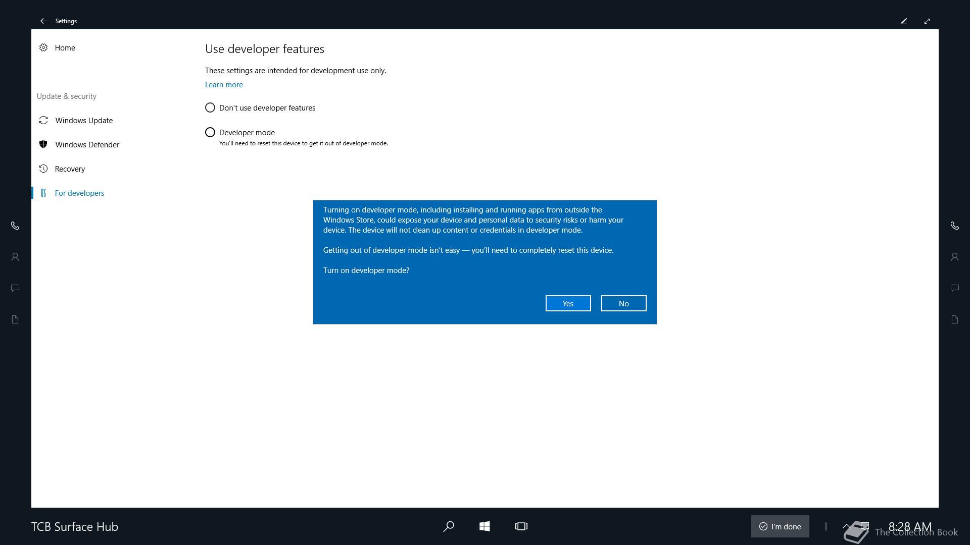This screenshot has height=545, width=970.
Task: Open the pen annotation icon at top right
Action: [x=904, y=21]
